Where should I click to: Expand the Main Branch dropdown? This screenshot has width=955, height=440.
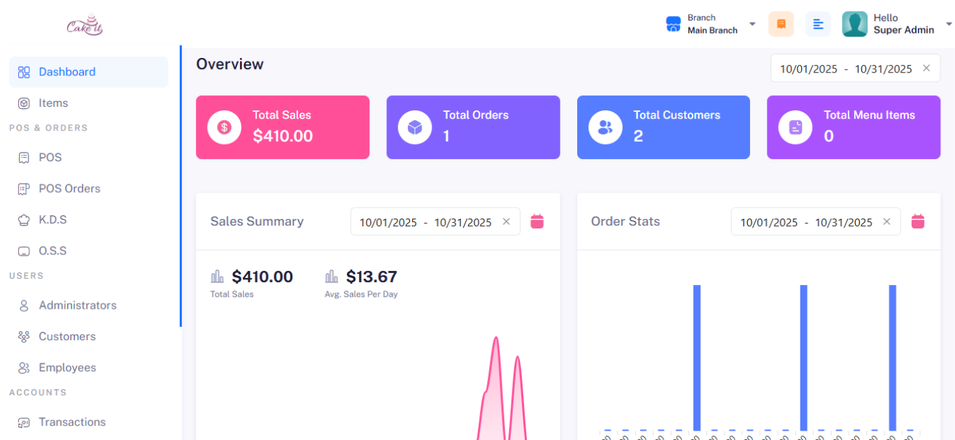pyautogui.click(x=752, y=24)
